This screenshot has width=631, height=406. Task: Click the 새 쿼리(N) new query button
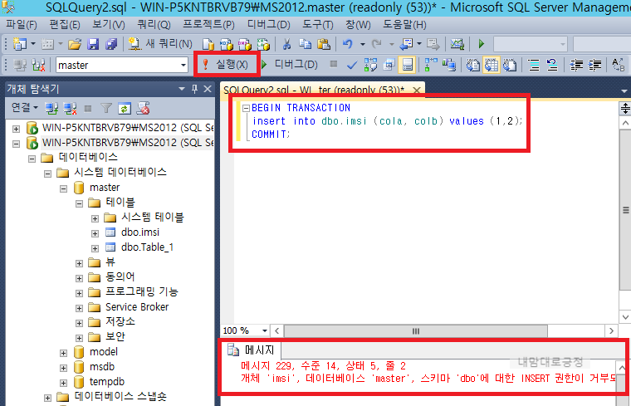[160, 43]
